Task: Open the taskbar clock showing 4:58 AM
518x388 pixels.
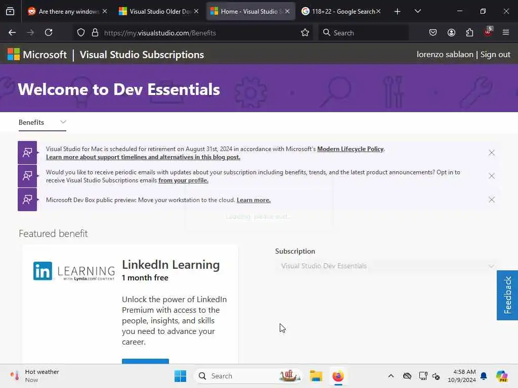Action: pyautogui.click(x=462, y=376)
